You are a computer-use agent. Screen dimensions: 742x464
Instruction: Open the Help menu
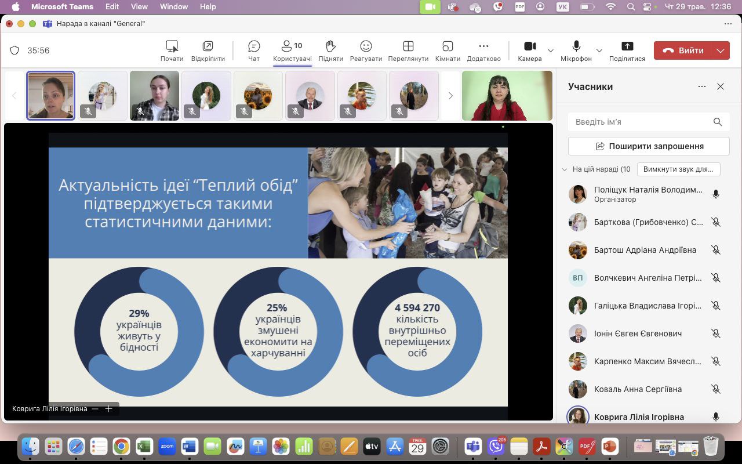(x=208, y=7)
